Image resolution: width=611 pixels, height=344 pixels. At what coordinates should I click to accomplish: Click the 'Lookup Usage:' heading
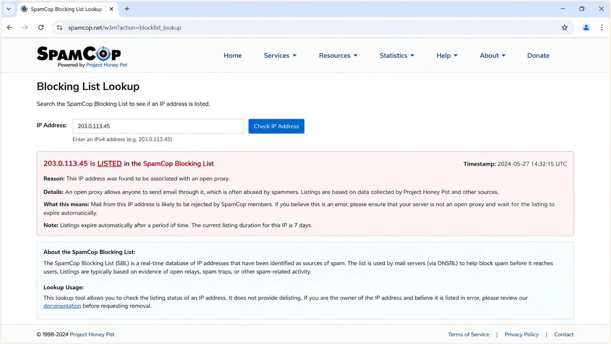coord(64,288)
